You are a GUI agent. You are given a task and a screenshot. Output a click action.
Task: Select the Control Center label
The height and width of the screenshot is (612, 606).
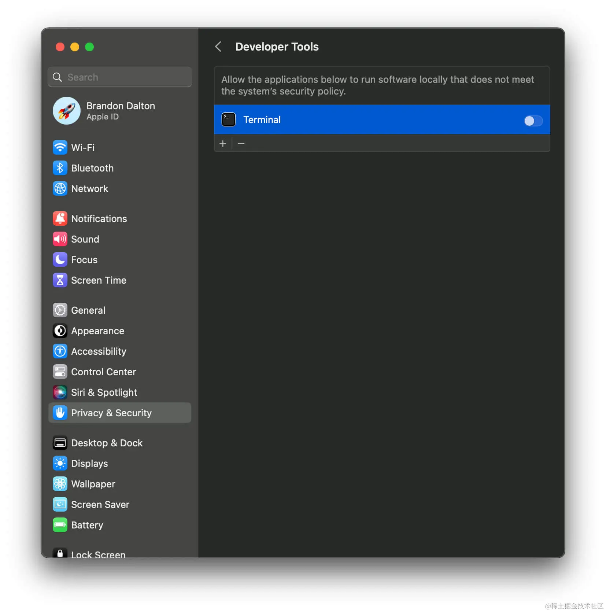click(103, 372)
